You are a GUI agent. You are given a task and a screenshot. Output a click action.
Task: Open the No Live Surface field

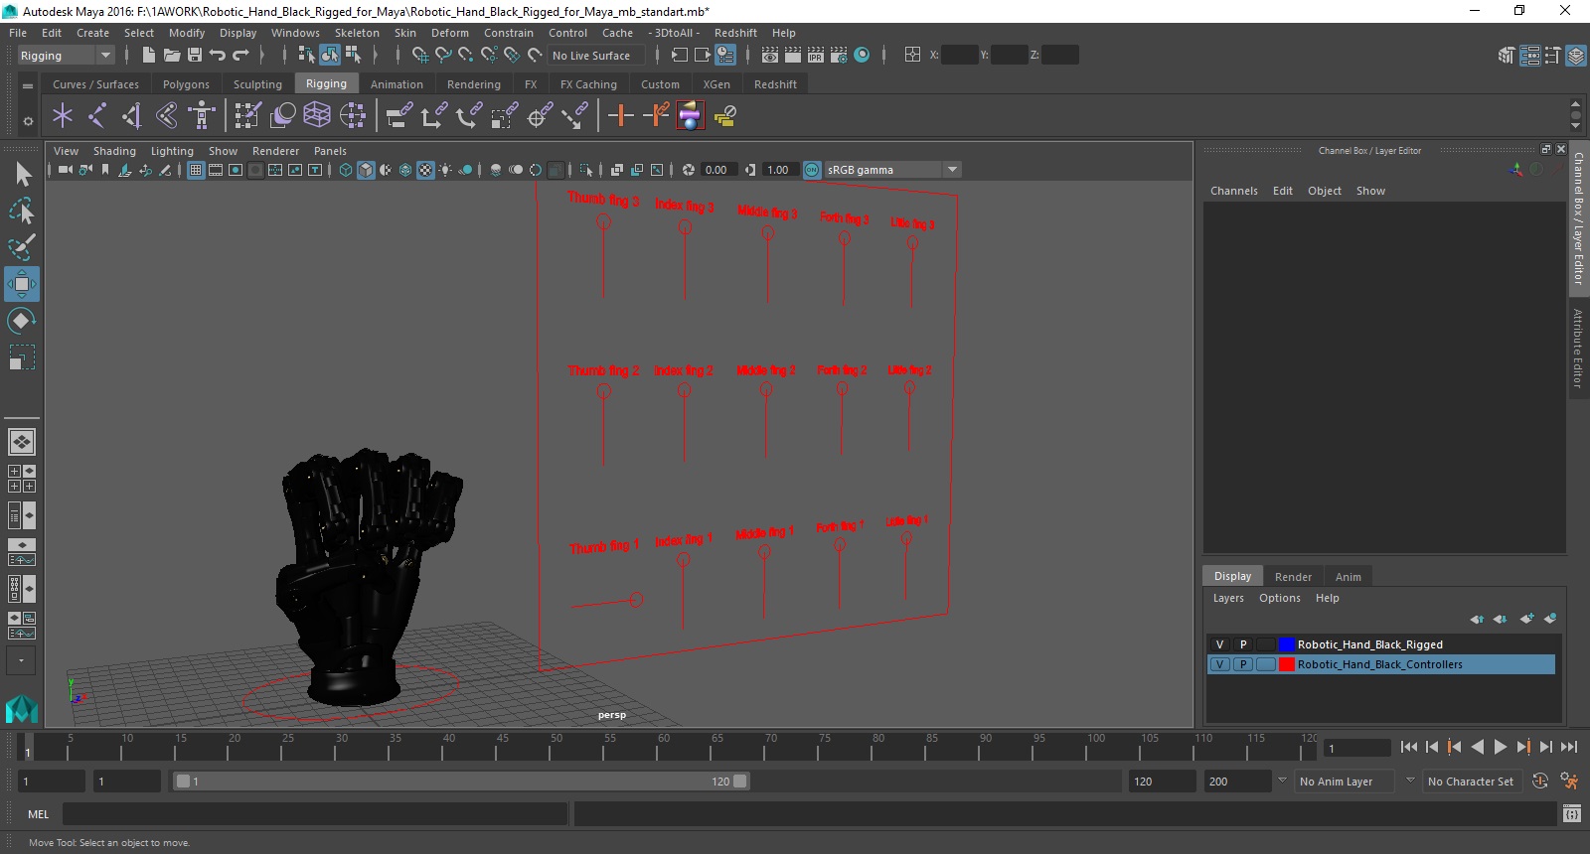[x=594, y=56]
